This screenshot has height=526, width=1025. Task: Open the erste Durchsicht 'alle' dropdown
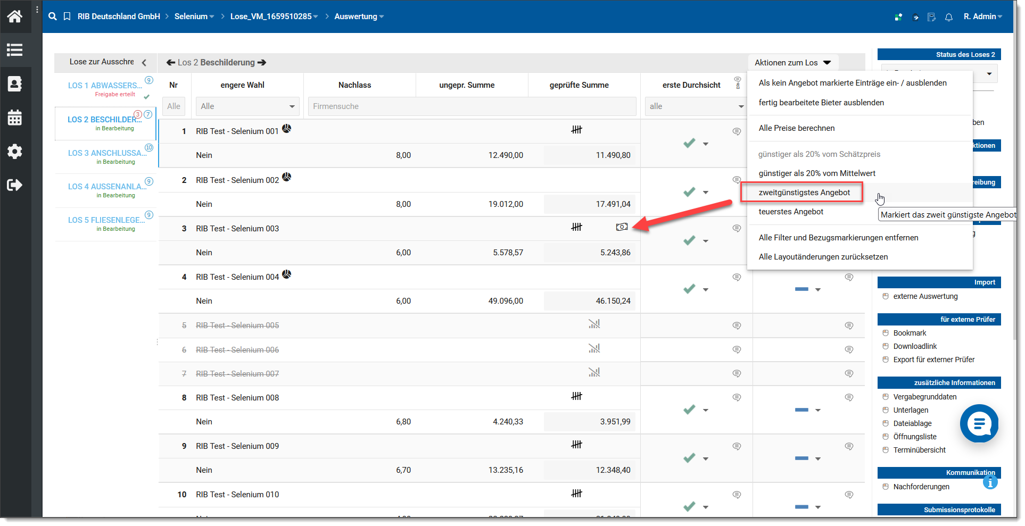[x=696, y=106]
